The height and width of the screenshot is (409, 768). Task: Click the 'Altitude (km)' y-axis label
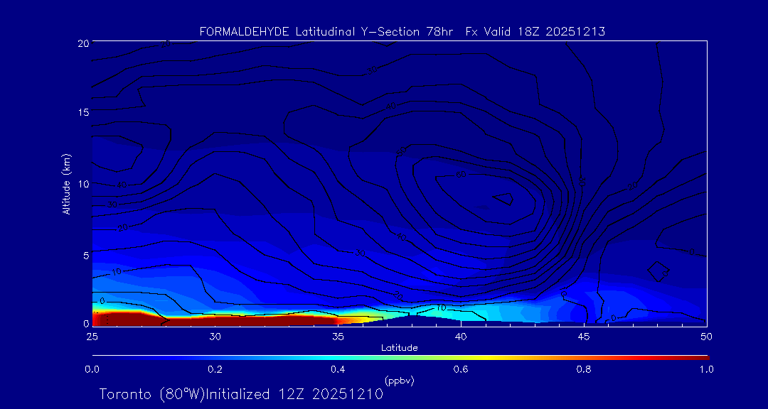(x=66, y=184)
